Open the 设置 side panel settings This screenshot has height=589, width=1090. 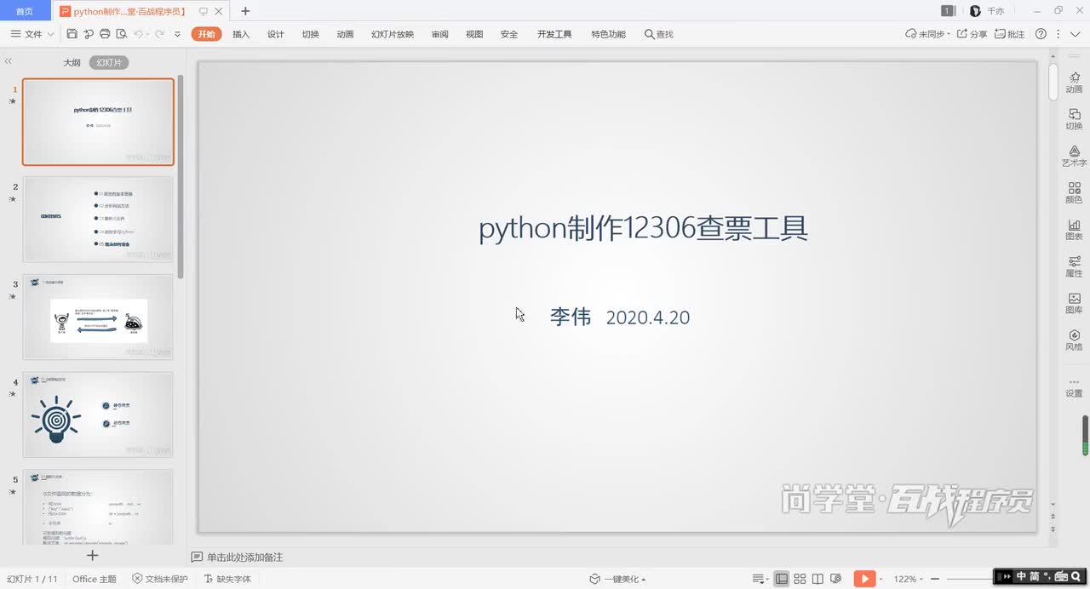[1074, 387]
